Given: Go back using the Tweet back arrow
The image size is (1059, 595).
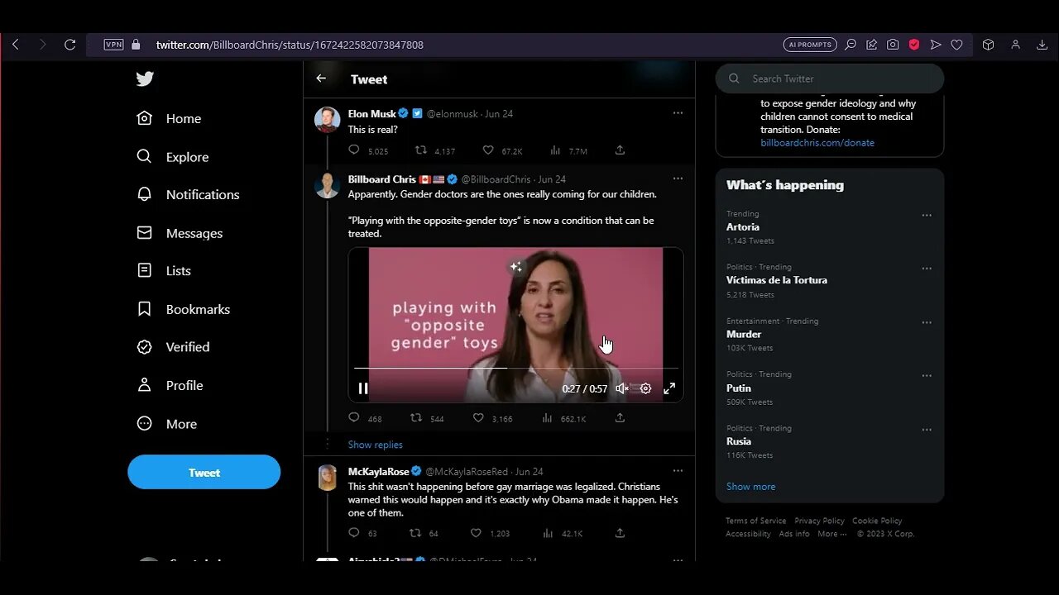Looking at the screenshot, I should tap(321, 79).
